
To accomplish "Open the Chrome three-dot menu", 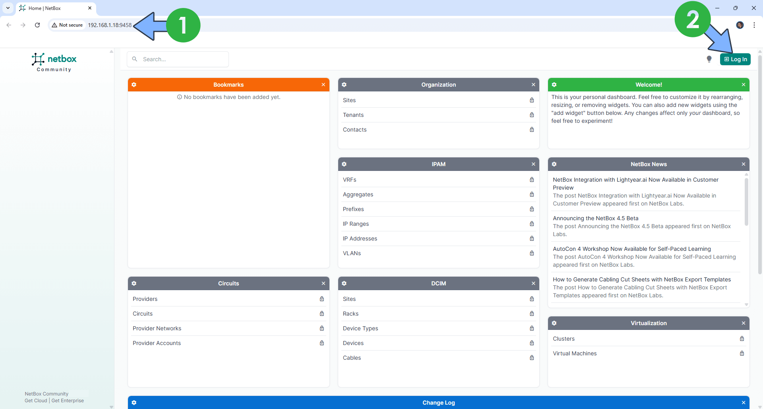I will 754,25.
